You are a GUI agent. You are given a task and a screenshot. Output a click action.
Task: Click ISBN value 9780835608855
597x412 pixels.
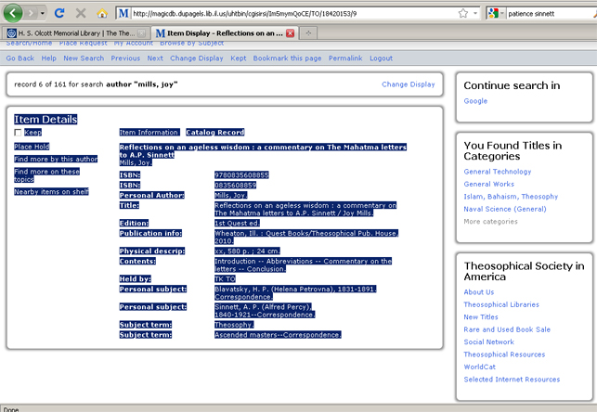coord(241,175)
